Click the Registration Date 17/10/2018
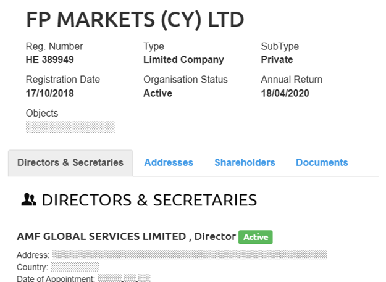 click(x=50, y=93)
